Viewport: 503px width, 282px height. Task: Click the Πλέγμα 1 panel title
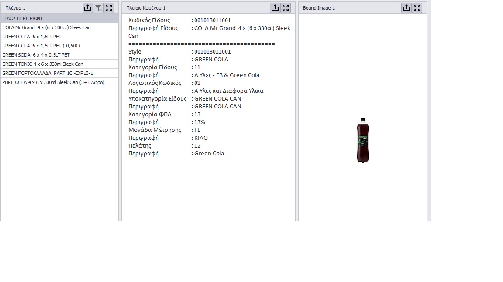click(x=15, y=8)
